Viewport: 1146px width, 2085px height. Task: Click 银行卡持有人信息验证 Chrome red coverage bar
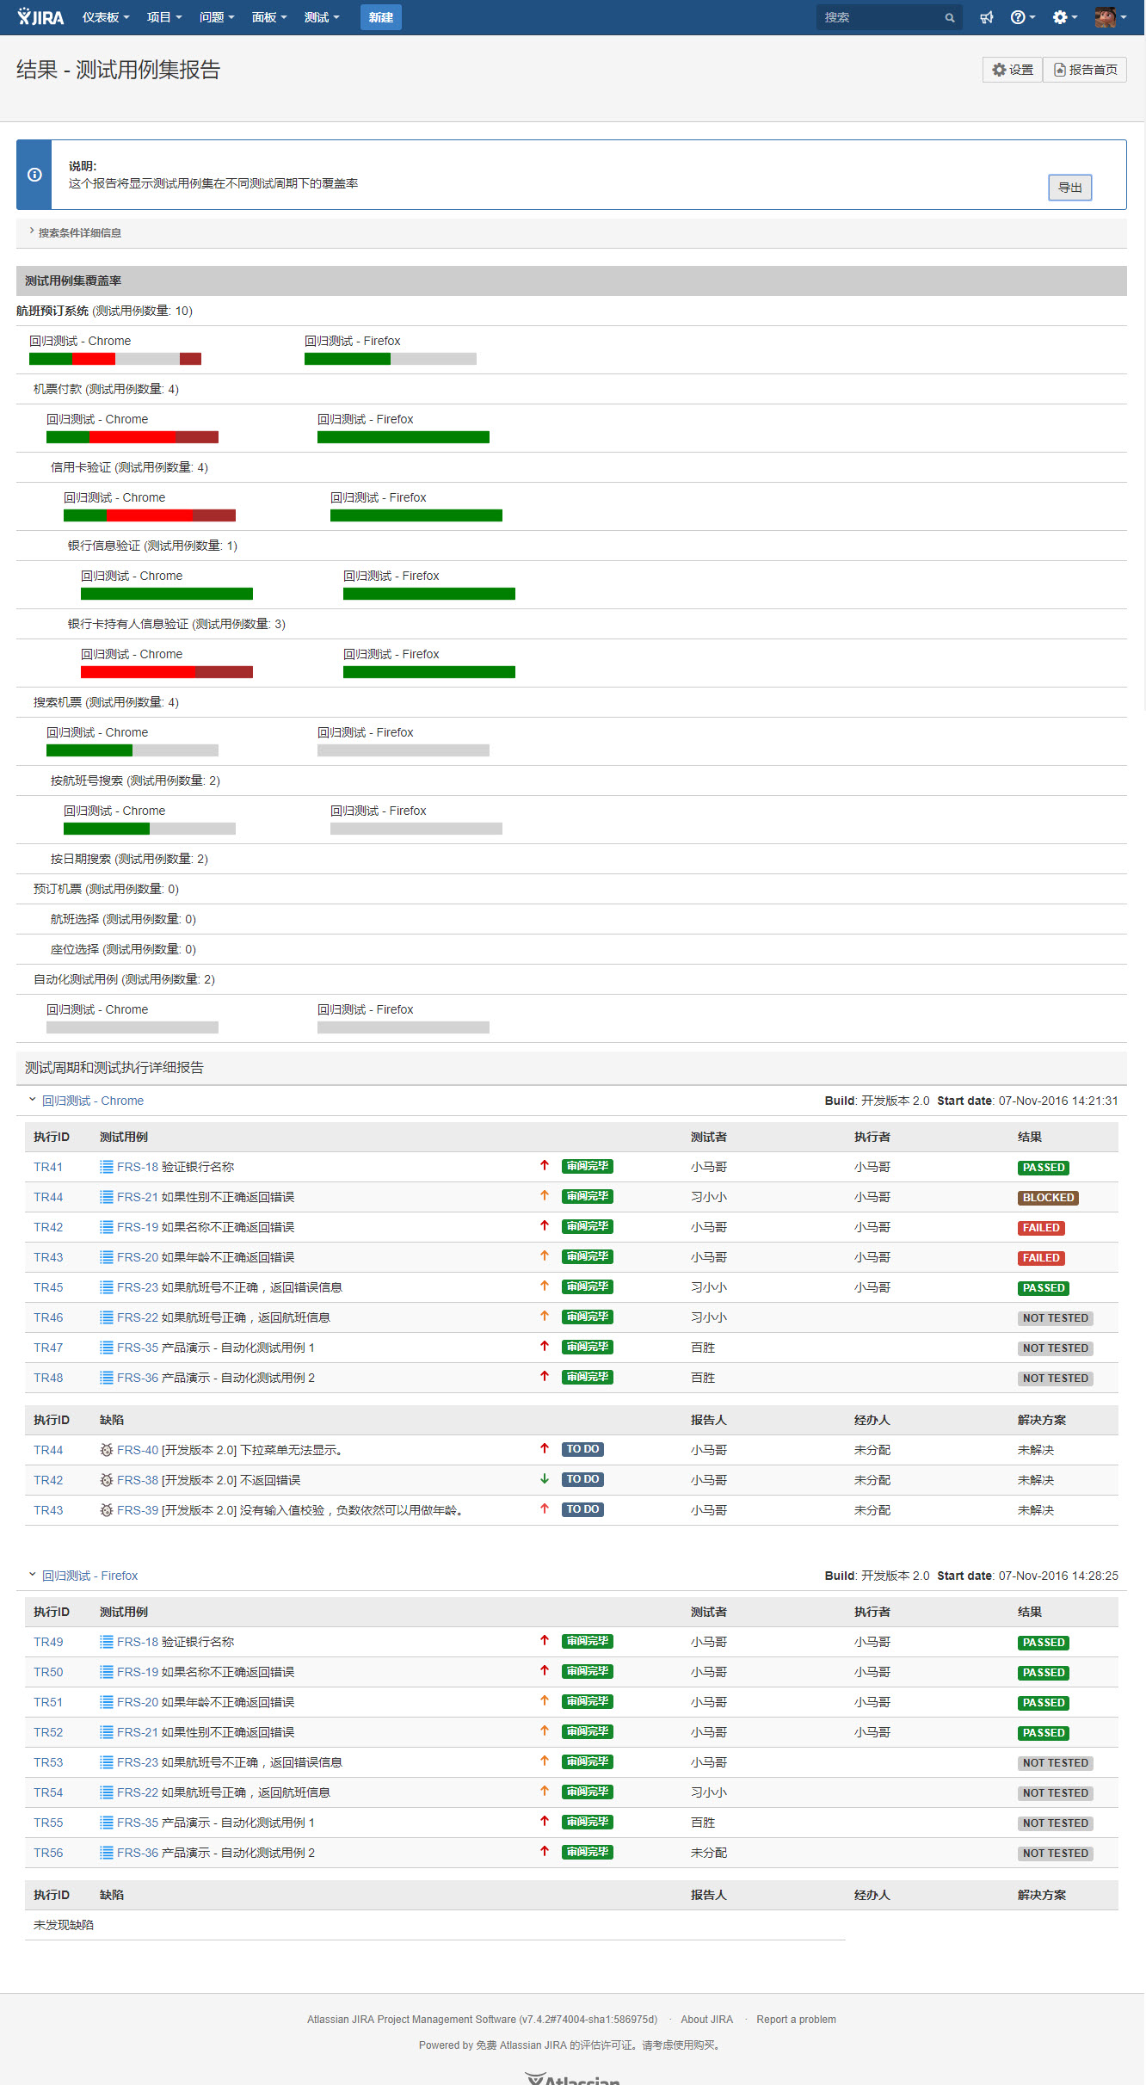tap(167, 672)
